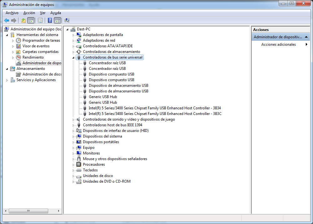Expand the Equipo device category
The image size is (313, 224).
click(73, 148)
